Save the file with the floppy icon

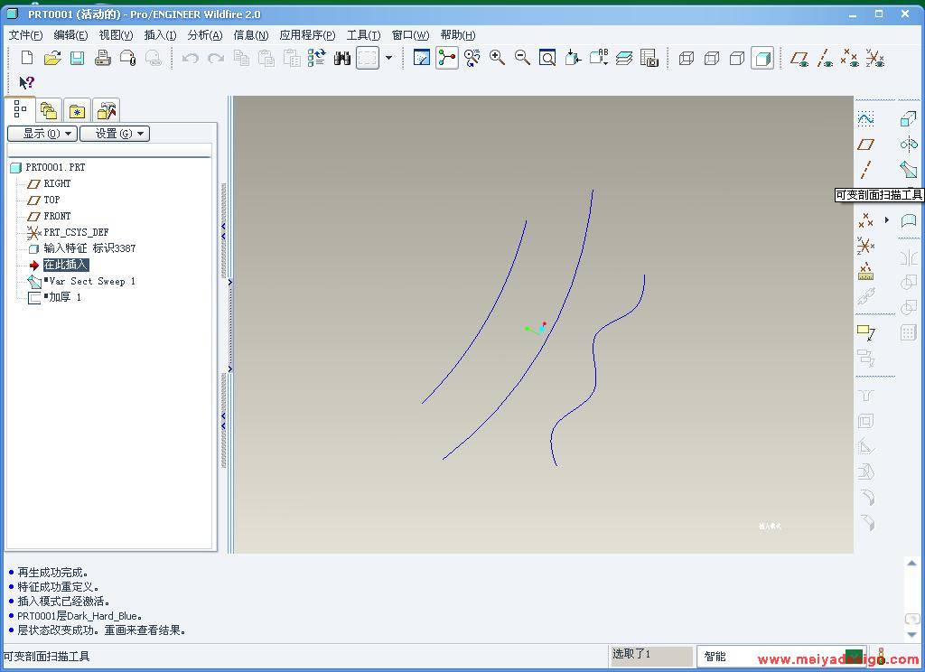[x=78, y=58]
